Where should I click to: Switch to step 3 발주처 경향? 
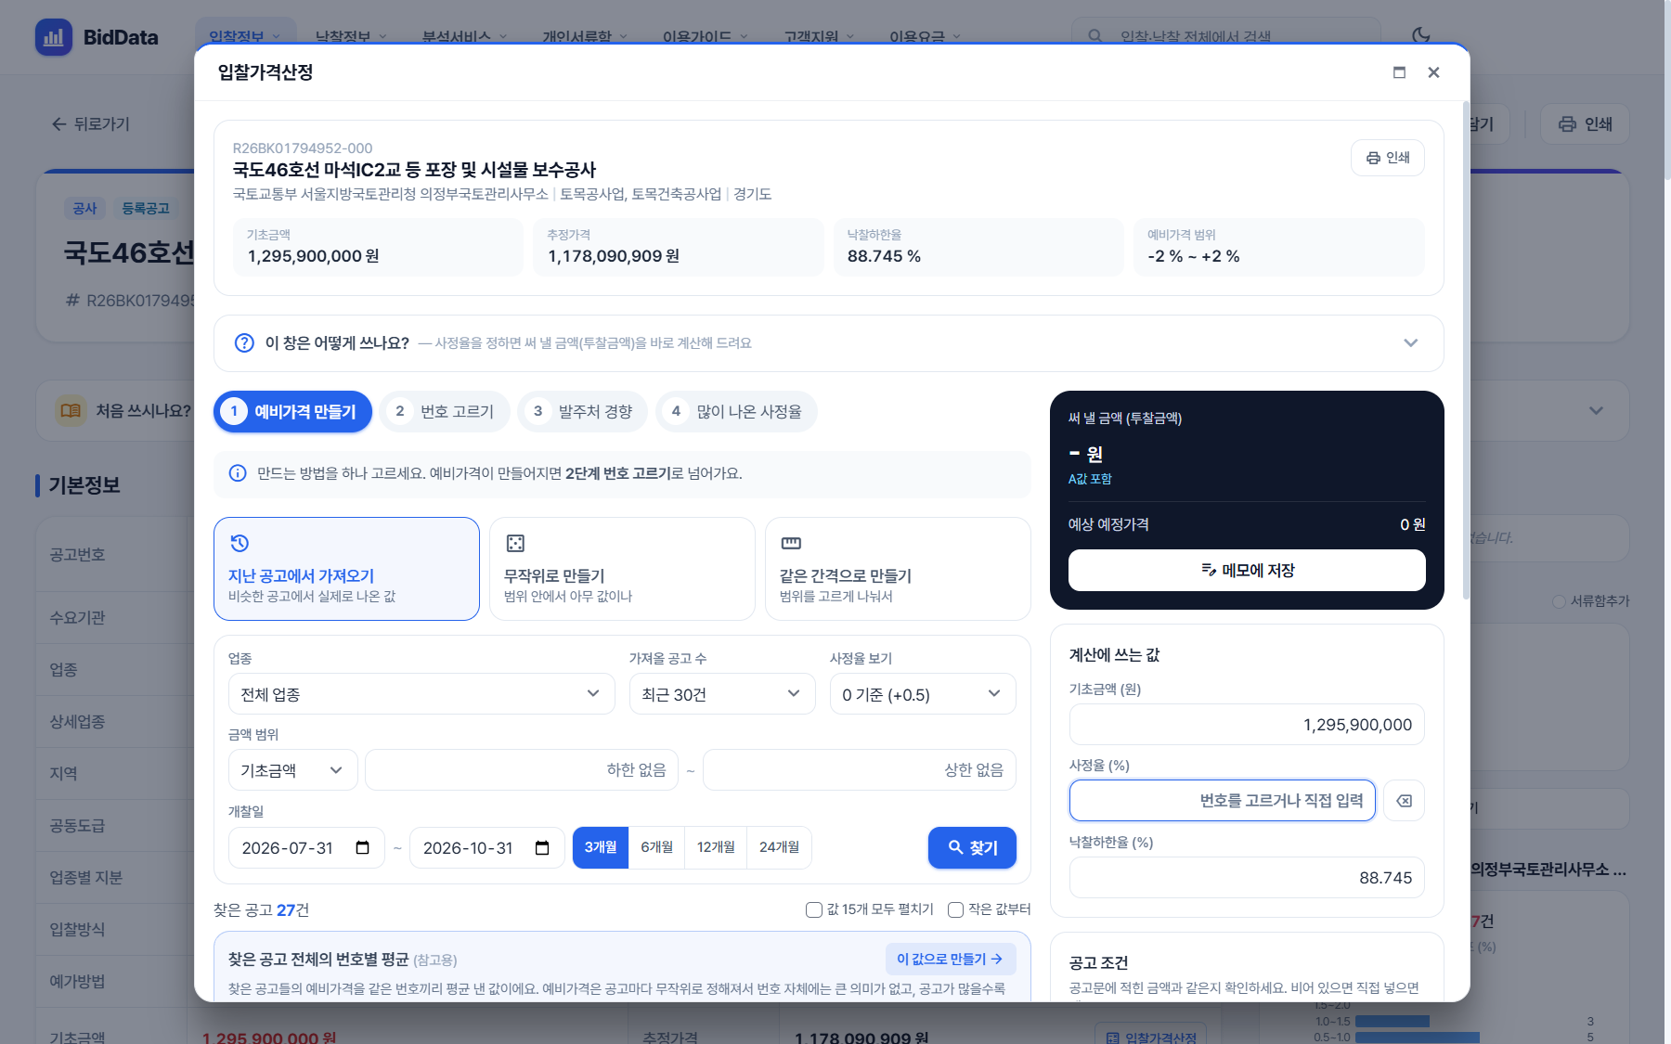(x=583, y=411)
